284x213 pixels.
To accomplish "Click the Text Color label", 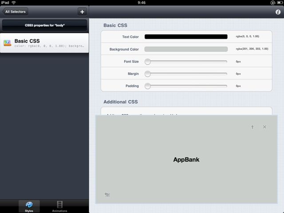I will click(x=130, y=37).
